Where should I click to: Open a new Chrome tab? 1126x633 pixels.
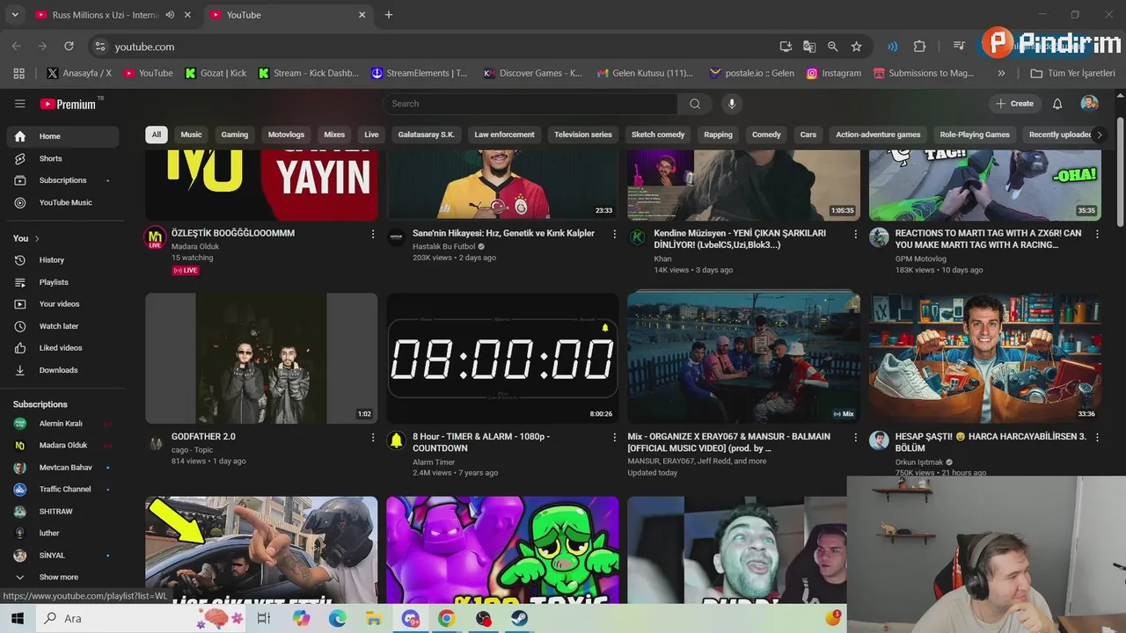tap(389, 15)
